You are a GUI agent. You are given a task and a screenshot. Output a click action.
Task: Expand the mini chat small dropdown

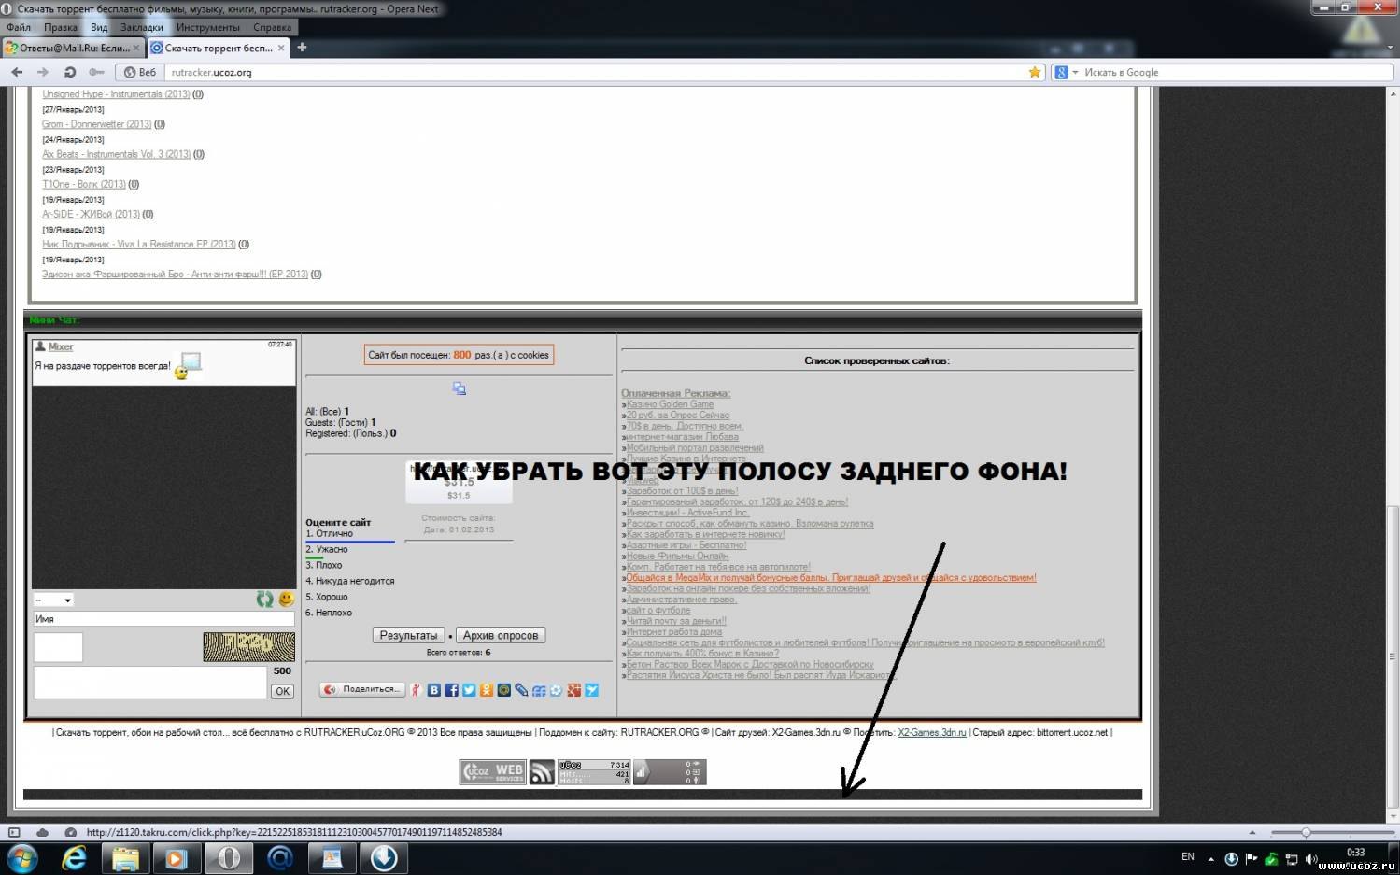(53, 600)
